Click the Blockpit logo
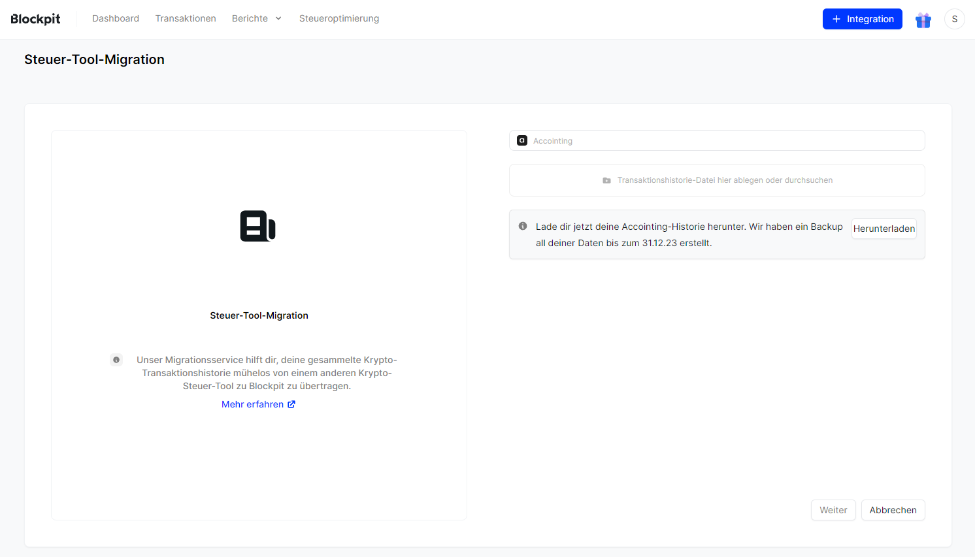Screen dimensions: 975x557 pyautogui.click(x=35, y=19)
